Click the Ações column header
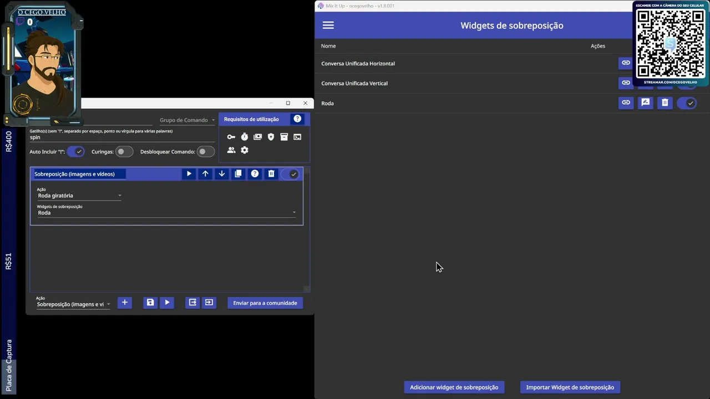The image size is (710, 399). coord(598,46)
